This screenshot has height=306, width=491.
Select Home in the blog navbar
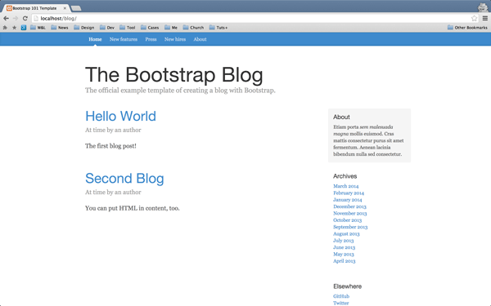click(95, 39)
